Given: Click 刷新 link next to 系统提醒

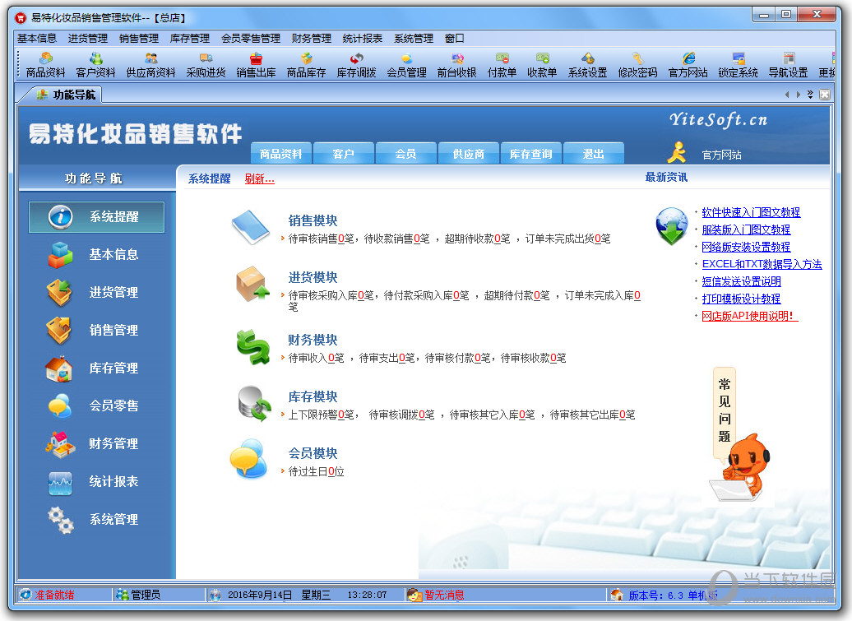Looking at the screenshot, I should click(259, 178).
